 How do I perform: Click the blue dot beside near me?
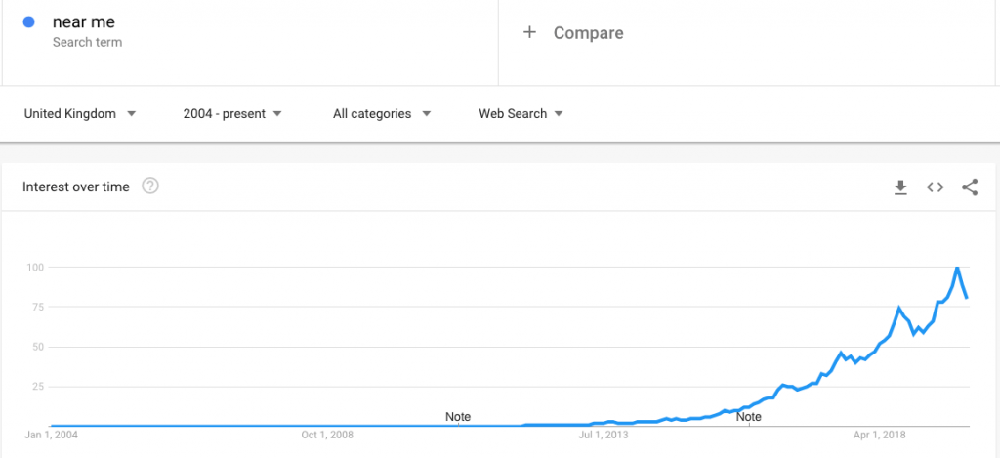29,21
